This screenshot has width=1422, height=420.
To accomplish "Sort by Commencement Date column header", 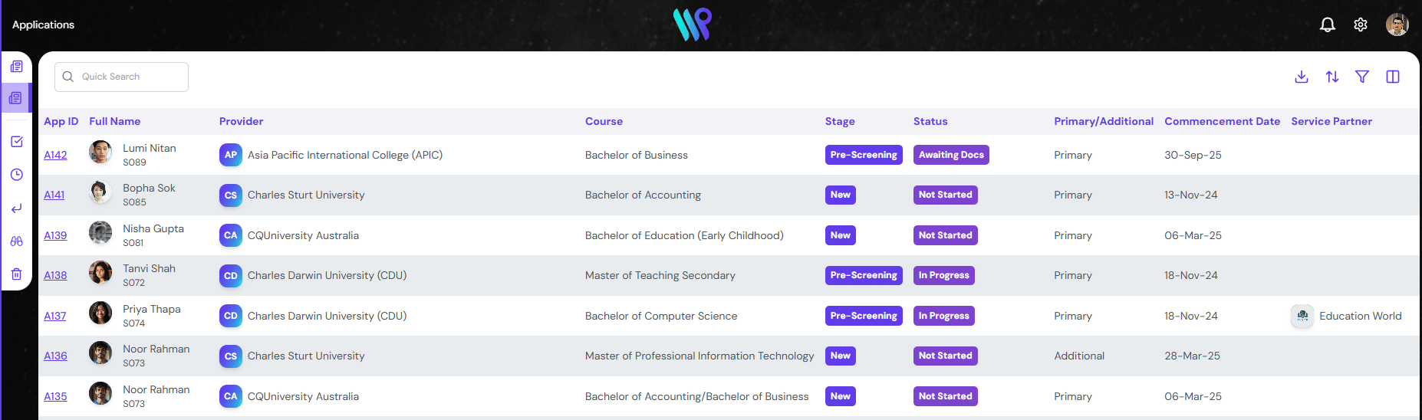I will click(1222, 121).
